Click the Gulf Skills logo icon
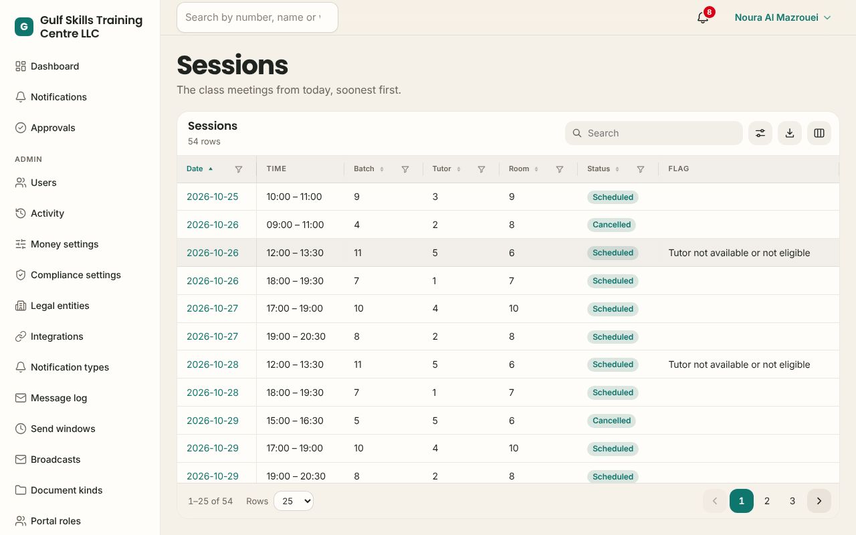 [24, 27]
